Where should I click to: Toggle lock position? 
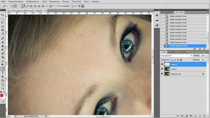point(178,60)
